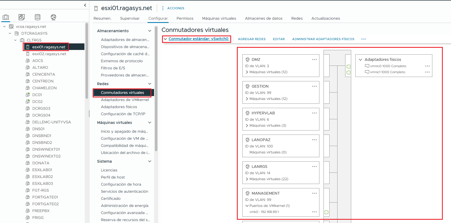
Task: Open the LANRGS port group options menu
Action: [314, 166]
